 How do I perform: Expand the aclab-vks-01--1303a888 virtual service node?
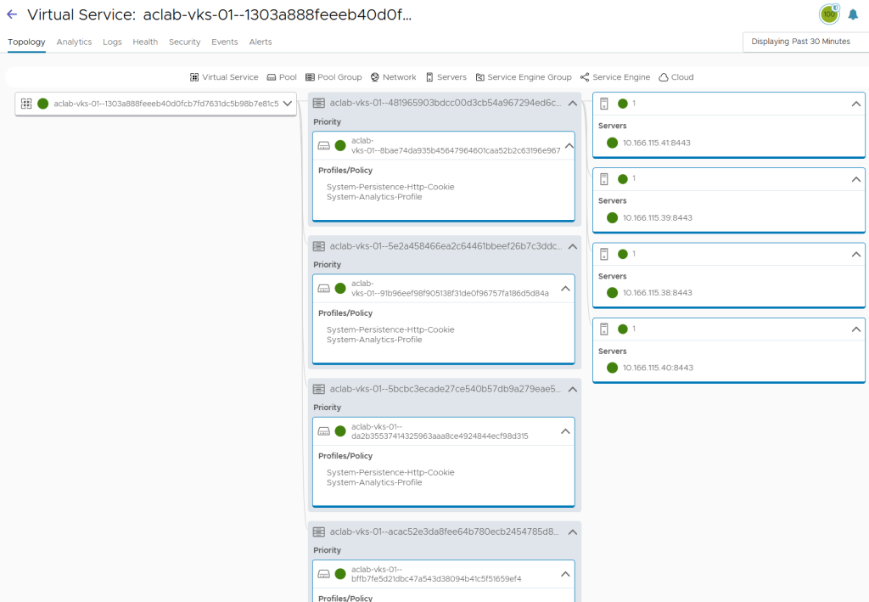pos(288,104)
